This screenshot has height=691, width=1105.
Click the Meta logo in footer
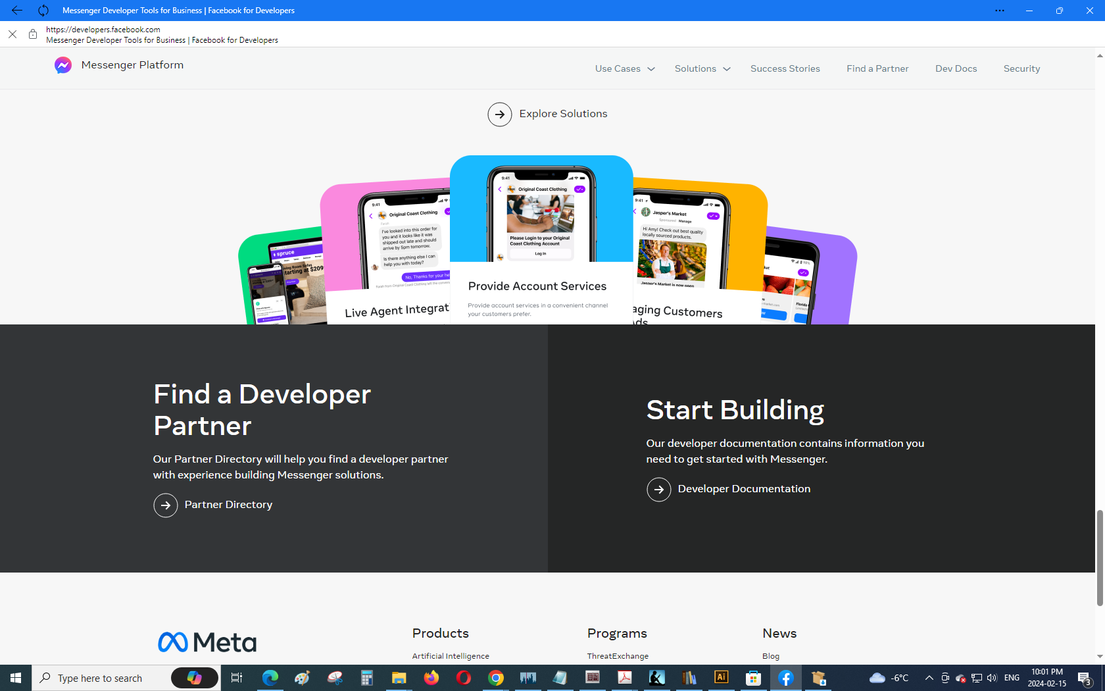point(207,642)
